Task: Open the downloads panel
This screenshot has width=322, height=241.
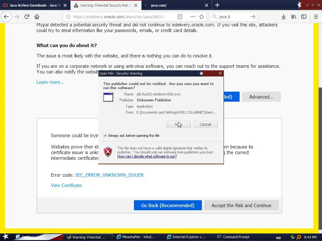Action: [284, 17]
